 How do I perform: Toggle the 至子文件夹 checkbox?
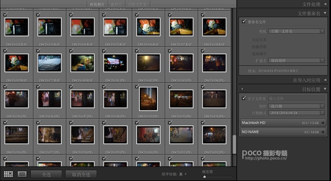tap(244, 98)
